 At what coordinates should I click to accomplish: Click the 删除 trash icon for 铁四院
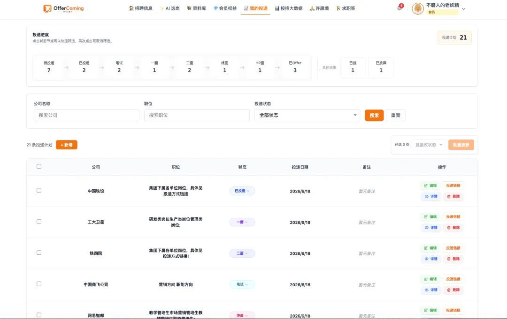click(x=449, y=259)
